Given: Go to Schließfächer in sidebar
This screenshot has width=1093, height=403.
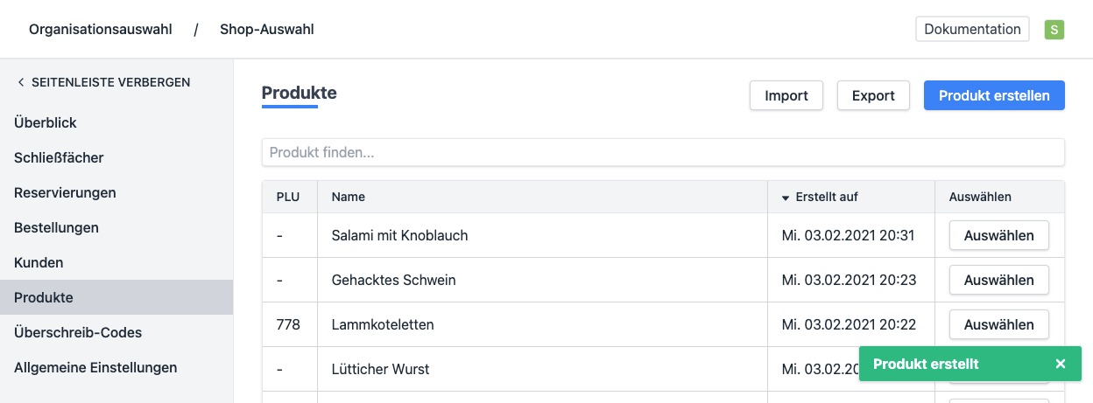Looking at the screenshot, I should (59, 157).
